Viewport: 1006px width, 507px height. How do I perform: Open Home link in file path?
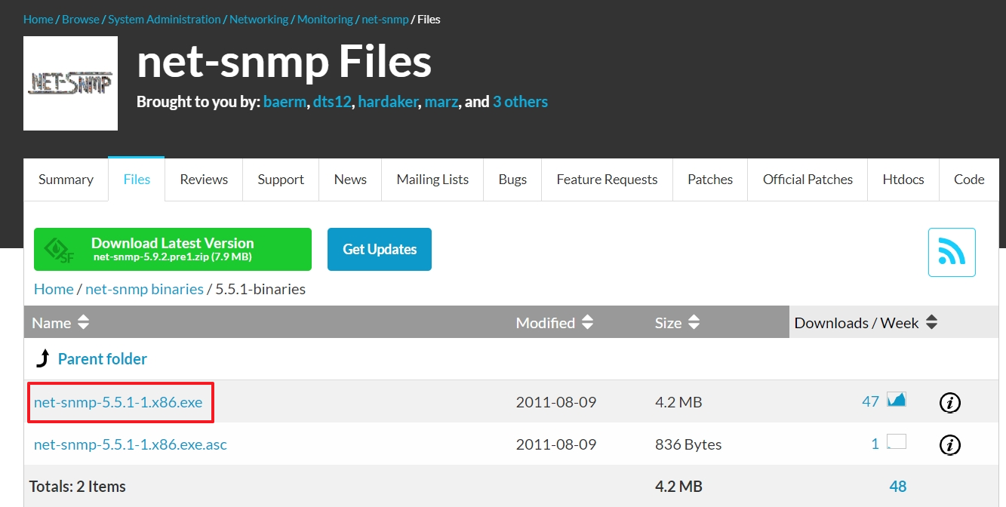click(54, 289)
